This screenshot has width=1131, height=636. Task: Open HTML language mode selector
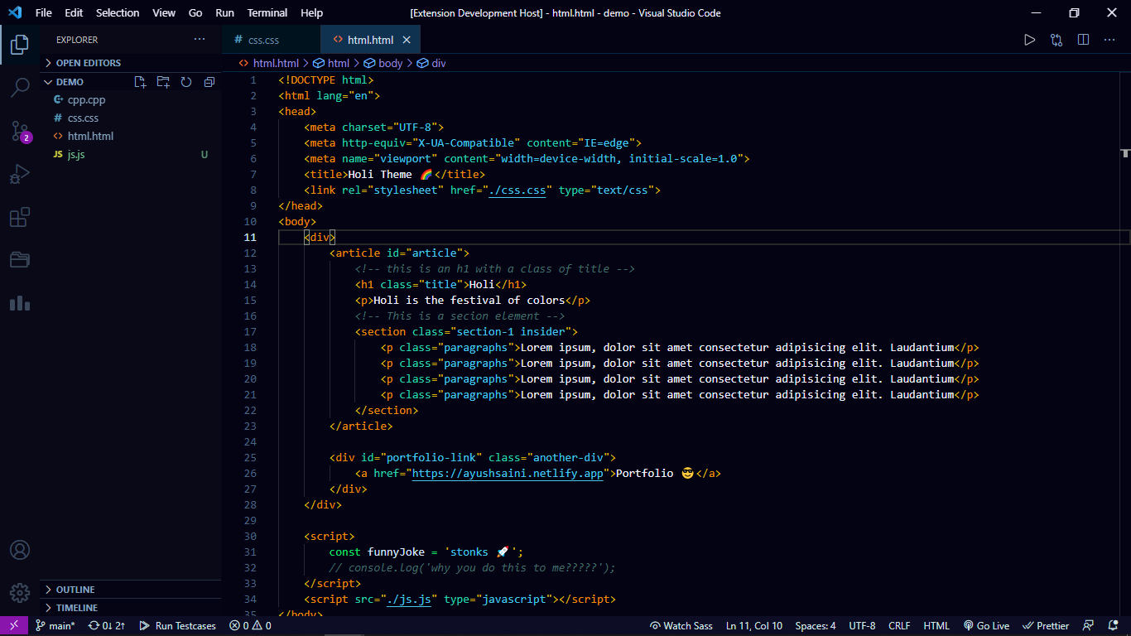click(936, 626)
